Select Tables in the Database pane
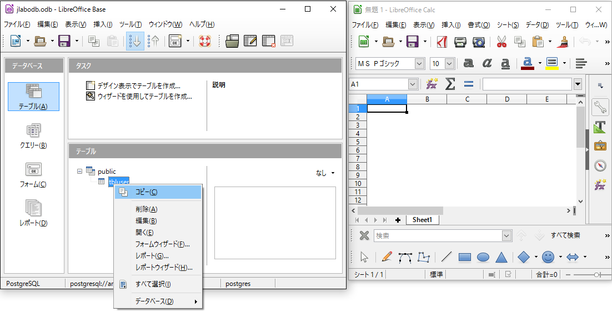The image size is (612, 312). pos(33,97)
